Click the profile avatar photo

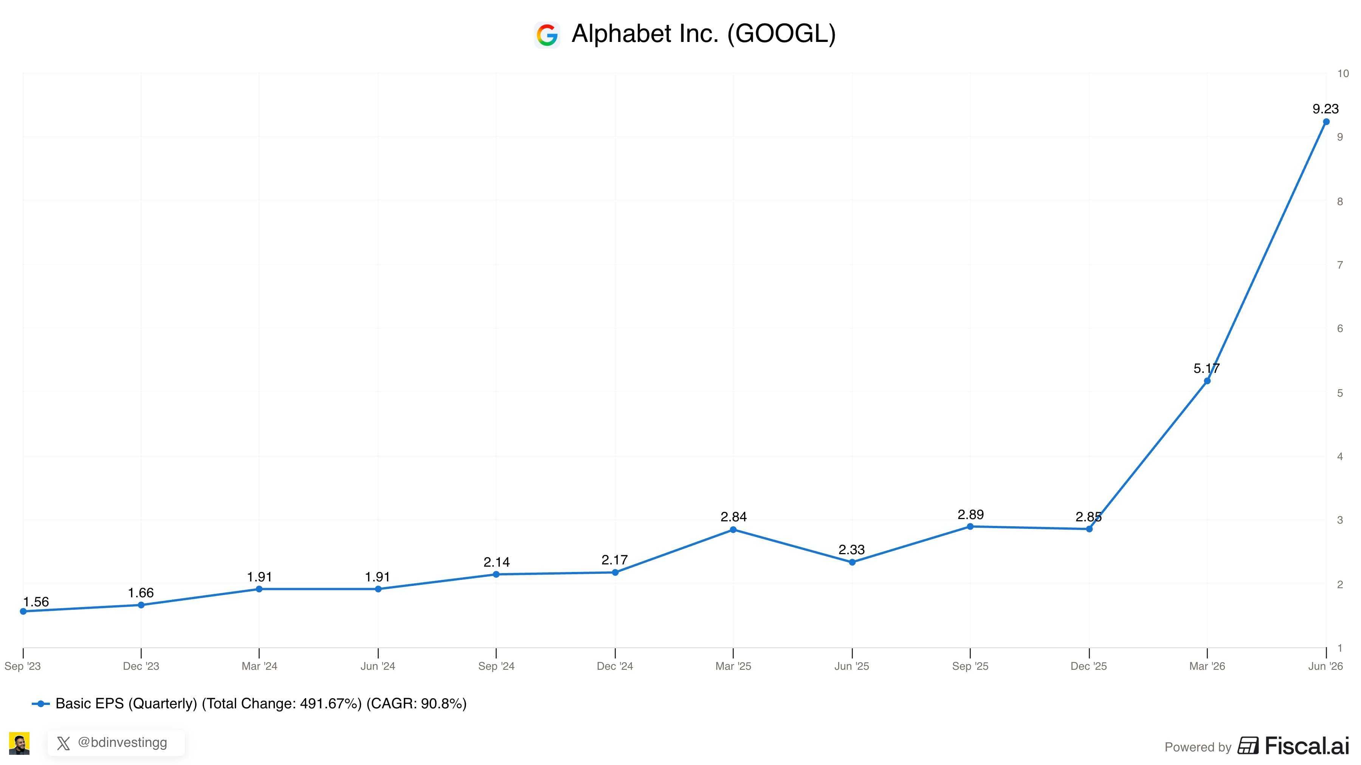[x=20, y=743]
